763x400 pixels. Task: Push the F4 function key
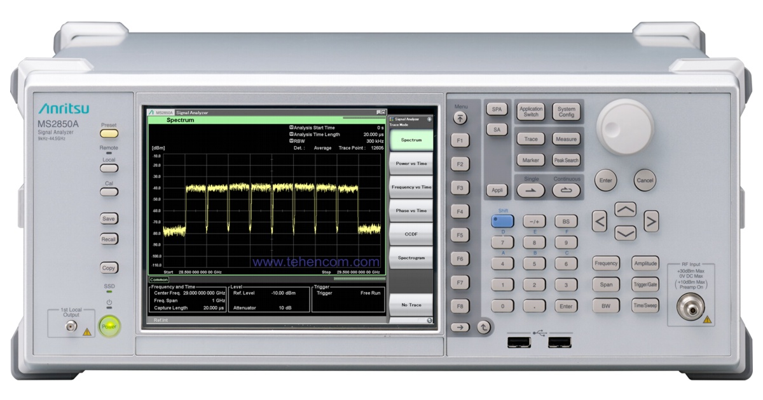[461, 211]
